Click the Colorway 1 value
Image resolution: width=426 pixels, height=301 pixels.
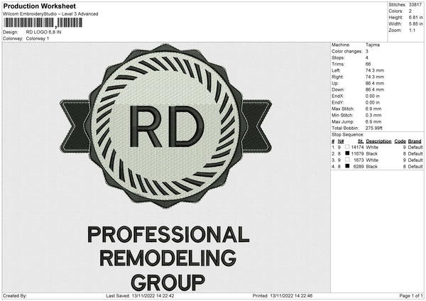[x=38, y=38]
